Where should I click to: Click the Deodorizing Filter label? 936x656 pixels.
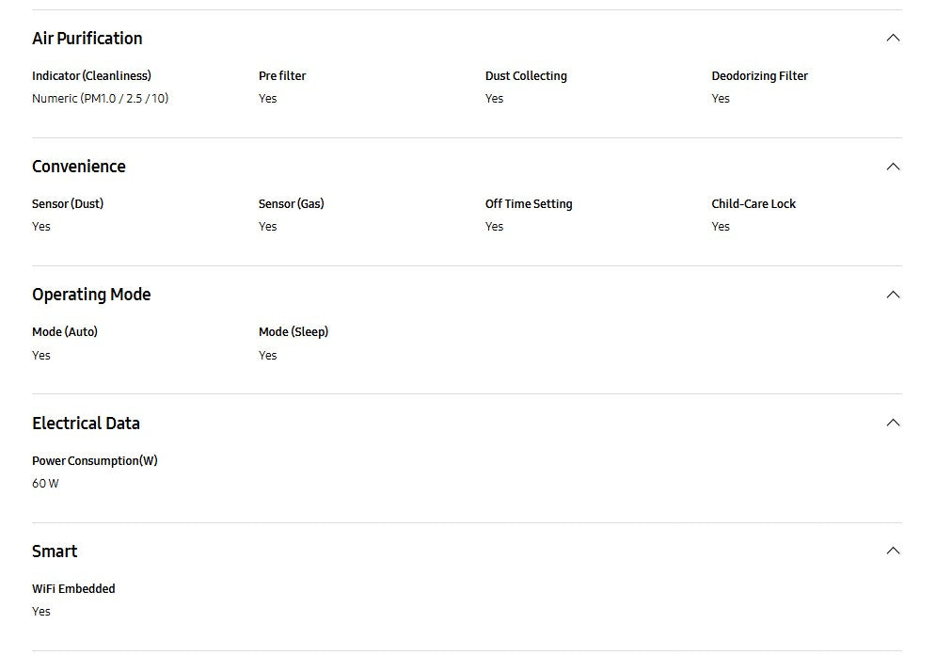(x=759, y=76)
